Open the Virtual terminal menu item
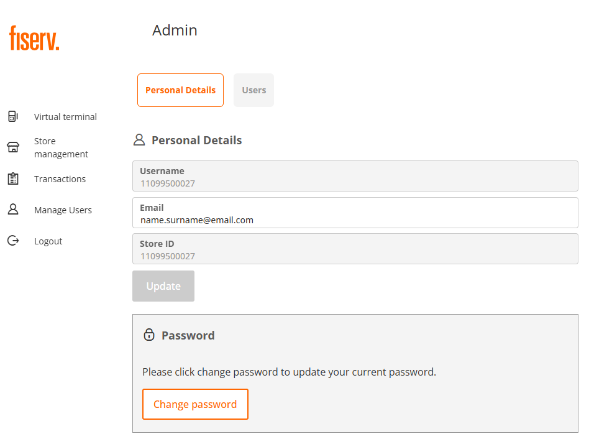Viewport: 589px width, 444px height. click(x=65, y=117)
